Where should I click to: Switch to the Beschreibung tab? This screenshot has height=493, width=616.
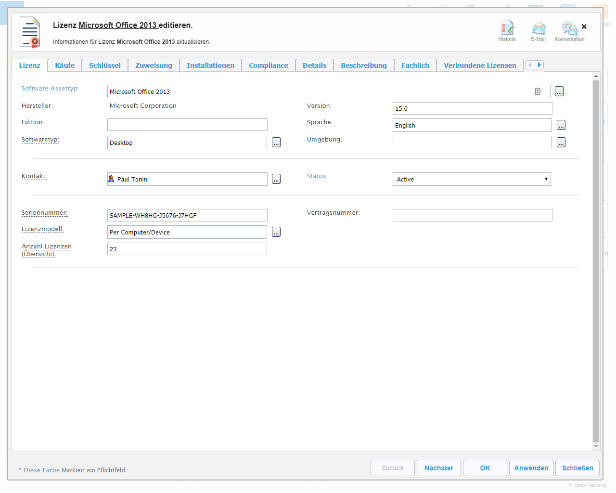point(364,65)
